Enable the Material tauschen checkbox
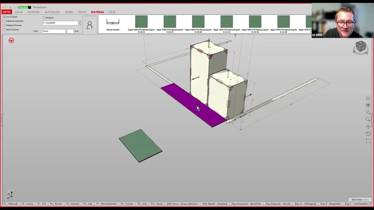The width and height of the screenshot is (374, 210). tap(4, 21)
